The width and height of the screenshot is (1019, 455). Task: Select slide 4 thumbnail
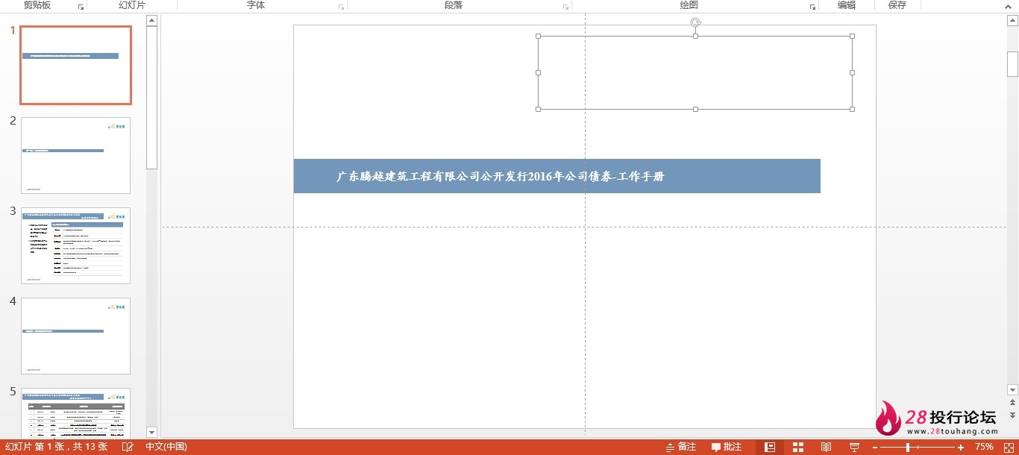pos(75,336)
